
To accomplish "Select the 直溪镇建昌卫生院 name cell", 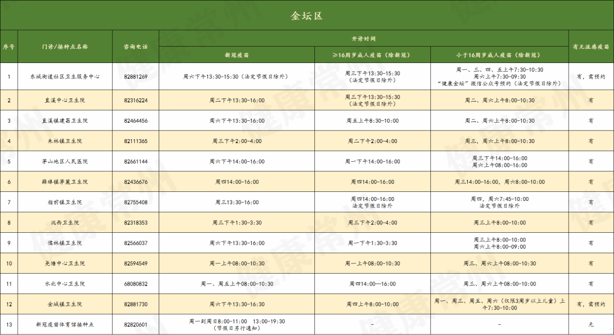I will pyautogui.click(x=65, y=120).
